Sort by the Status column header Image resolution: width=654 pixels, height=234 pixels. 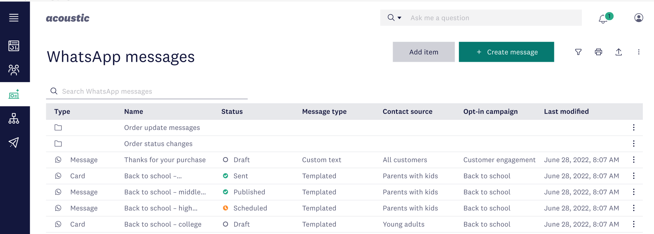pyautogui.click(x=232, y=111)
